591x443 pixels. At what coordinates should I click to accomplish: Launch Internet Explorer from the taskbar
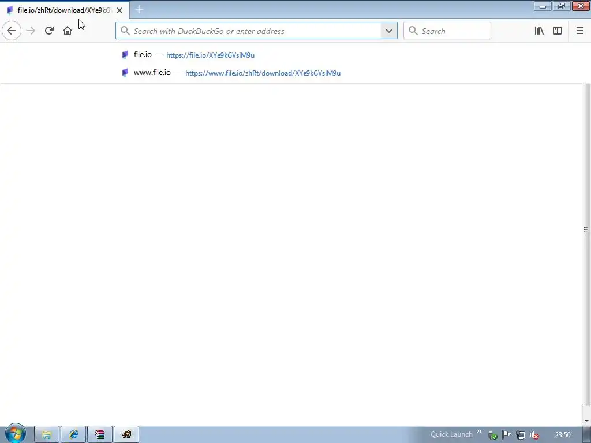tap(73, 435)
